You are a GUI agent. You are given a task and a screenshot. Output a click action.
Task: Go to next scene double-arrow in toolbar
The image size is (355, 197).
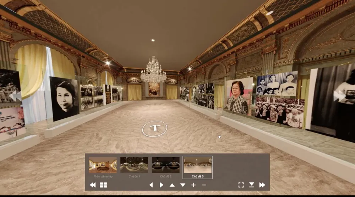[x=262, y=185]
